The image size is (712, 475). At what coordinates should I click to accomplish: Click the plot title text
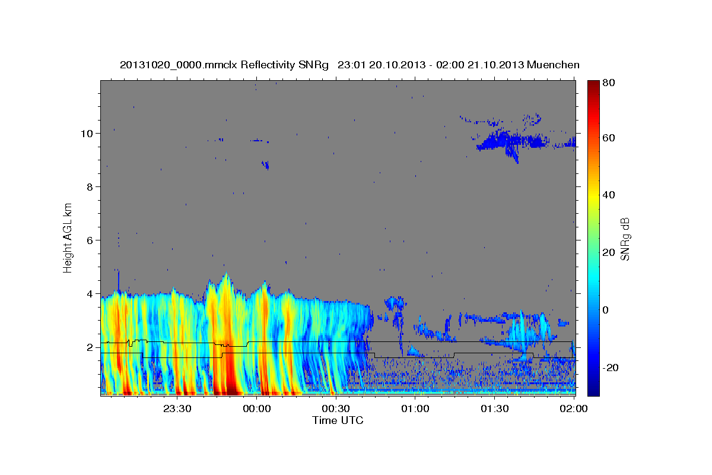pyautogui.click(x=349, y=64)
